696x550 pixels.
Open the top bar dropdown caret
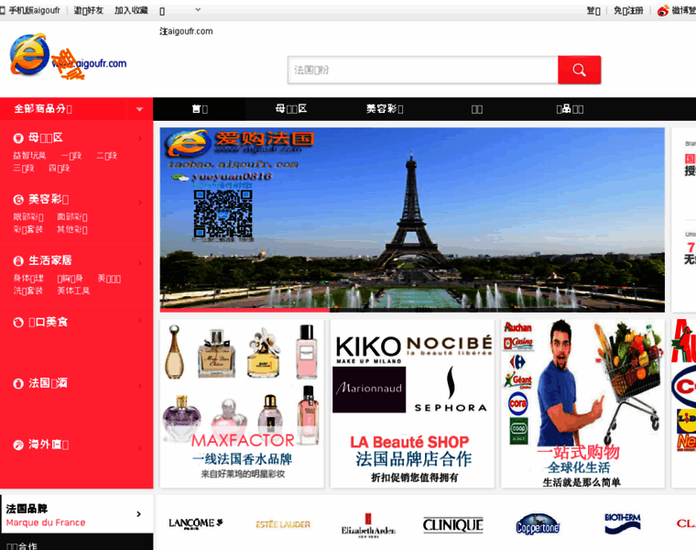(x=198, y=9)
